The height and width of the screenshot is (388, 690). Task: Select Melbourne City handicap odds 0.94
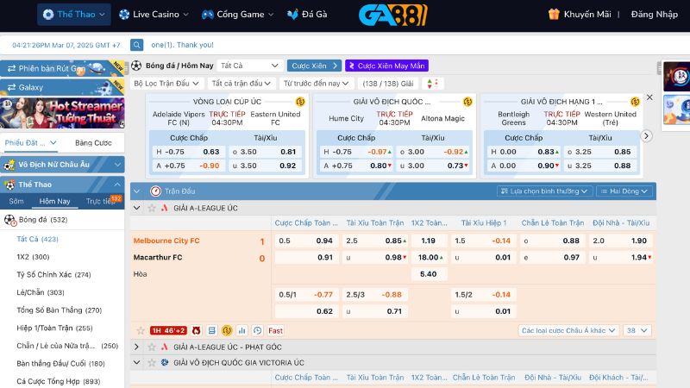tap(324, 241)
